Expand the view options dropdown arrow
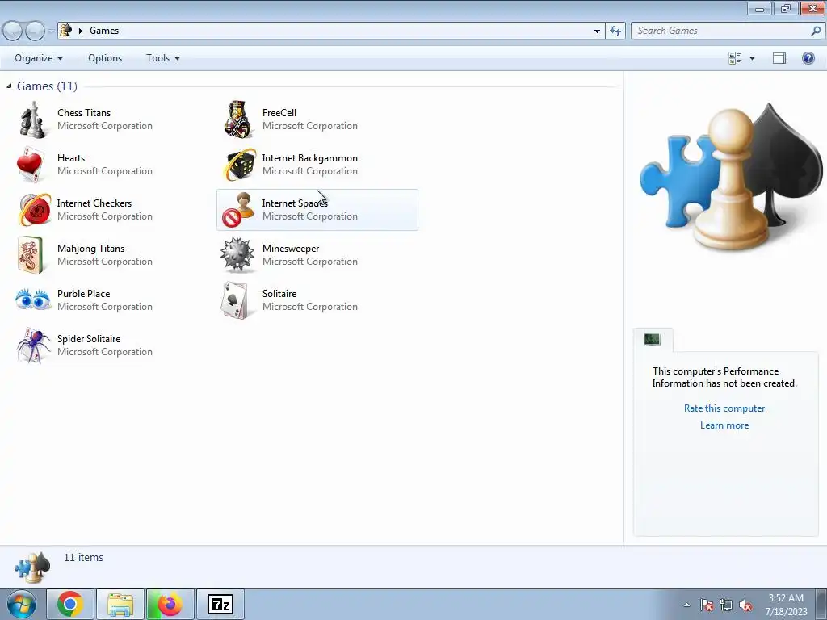The image size is (827, 620). pos(752,58)
